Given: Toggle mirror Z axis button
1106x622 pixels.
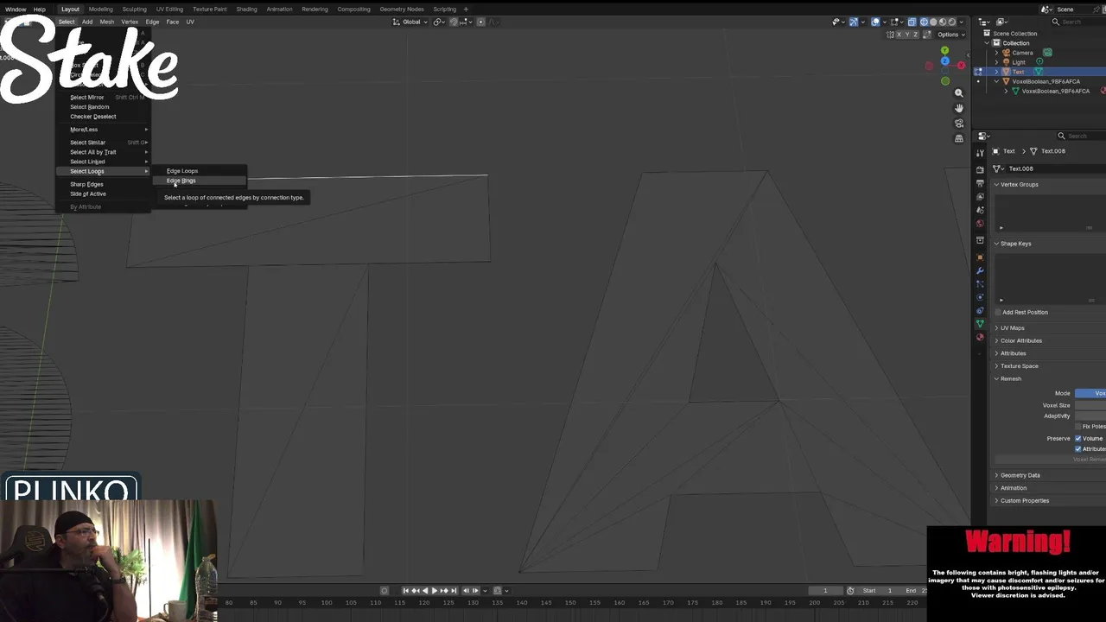Looking at the screenshot, I should (916, 35).
